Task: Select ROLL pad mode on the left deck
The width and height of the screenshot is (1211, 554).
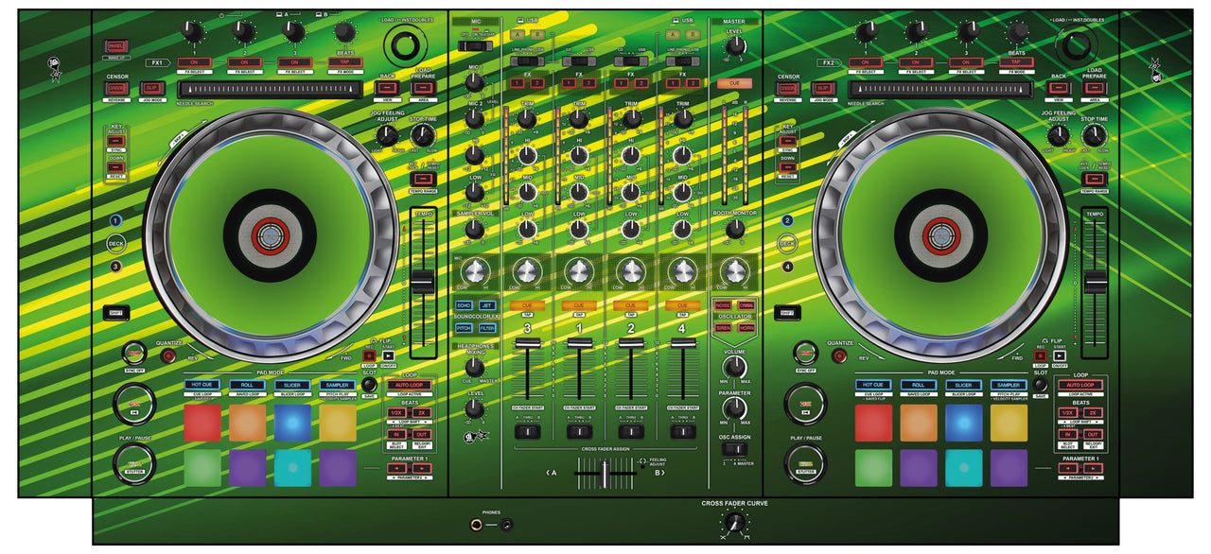Action: (247, 386)
